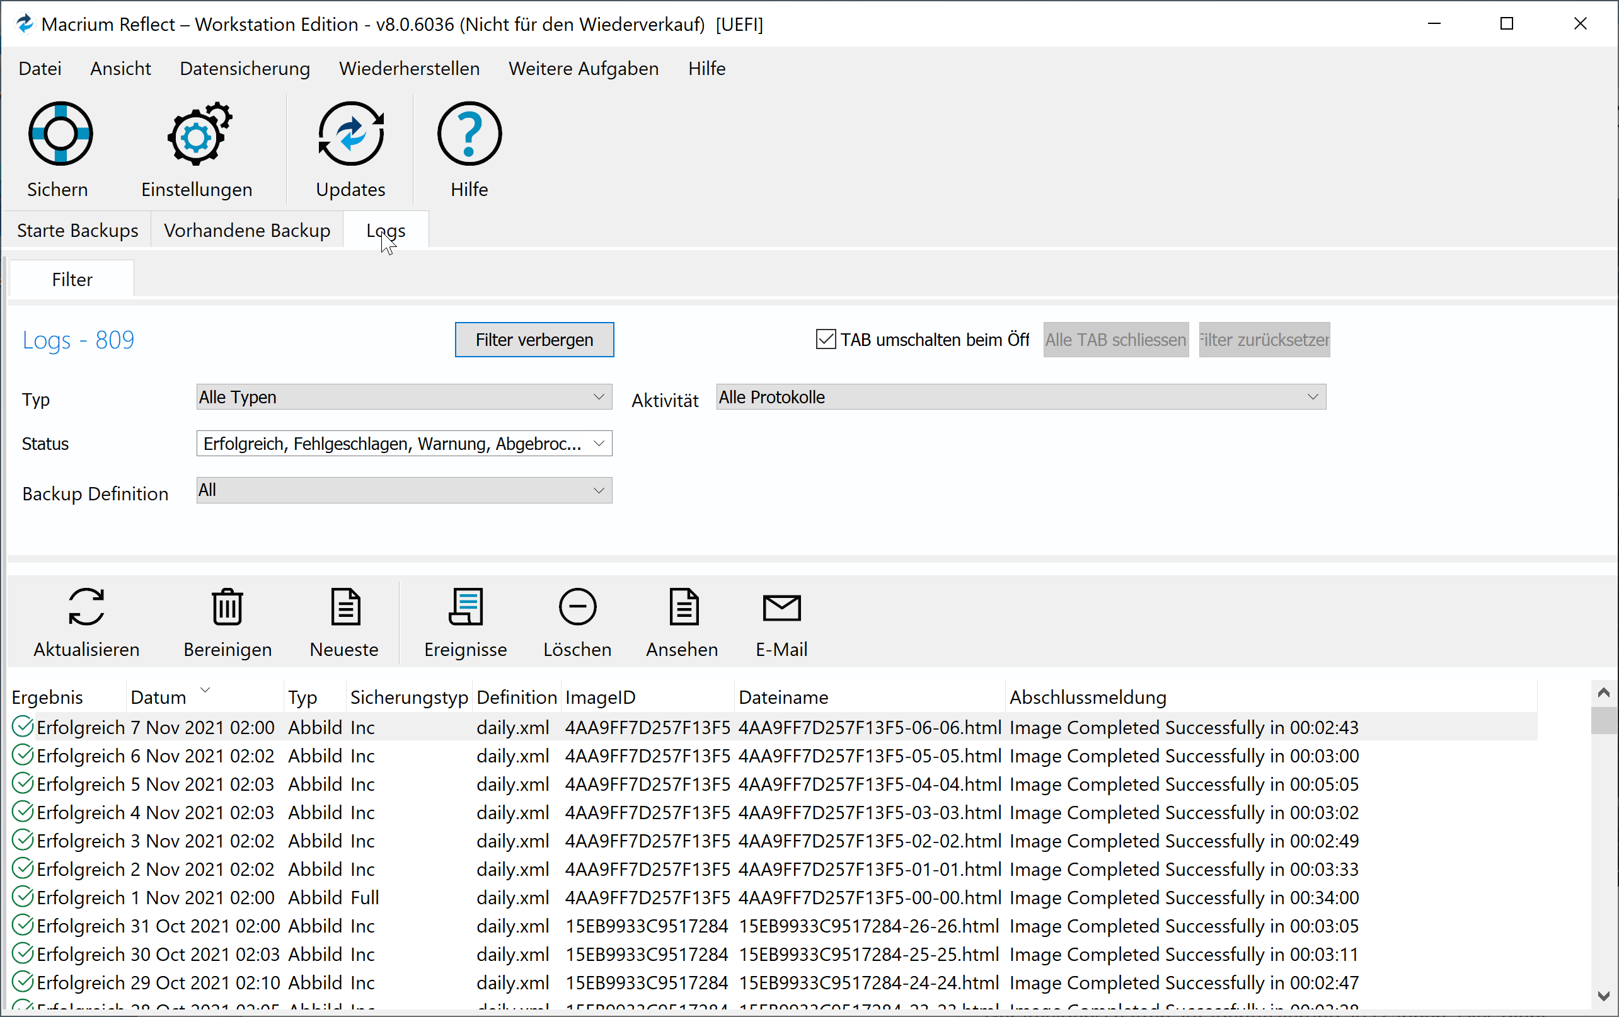Click the Löschen minus circle icon
1619x1017 pixels.
pyautogui.click(x=577, y=607)
